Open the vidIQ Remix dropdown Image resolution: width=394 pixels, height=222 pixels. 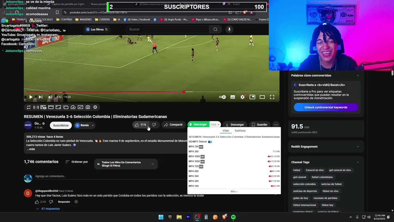(x=85, y=125)
